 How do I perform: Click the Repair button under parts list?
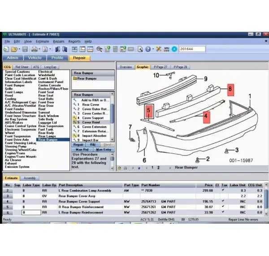point(78,145)
